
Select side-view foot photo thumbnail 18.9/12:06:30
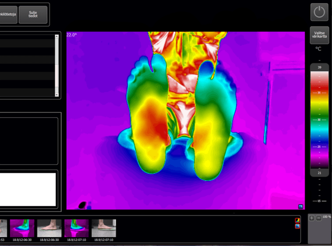pyautogui.click(x=49, y=228)
